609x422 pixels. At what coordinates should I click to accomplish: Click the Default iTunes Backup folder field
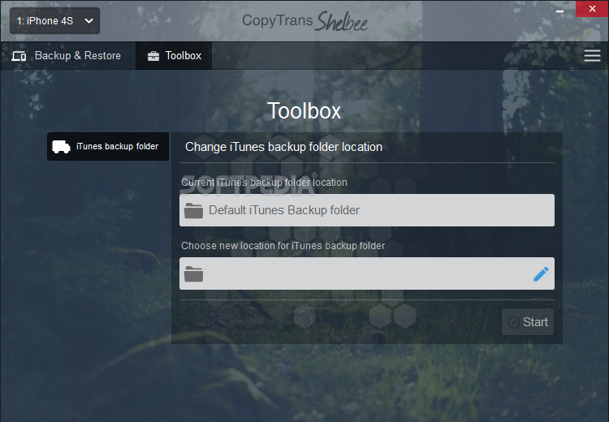tap(367, 210)
